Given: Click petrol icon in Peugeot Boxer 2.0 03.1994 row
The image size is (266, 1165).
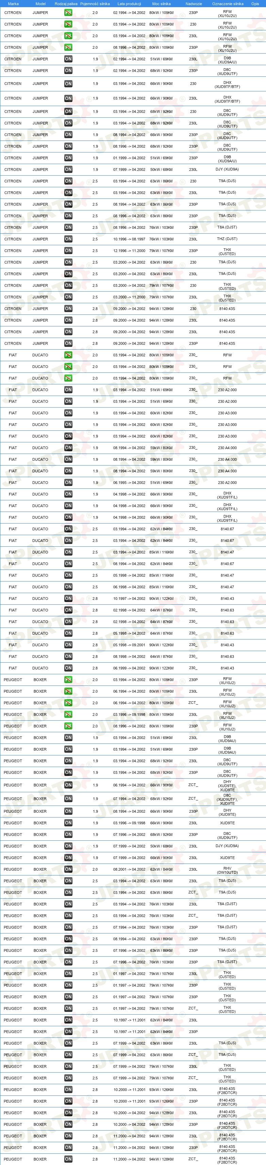Looking at the screenshot, I should point(68,680).
